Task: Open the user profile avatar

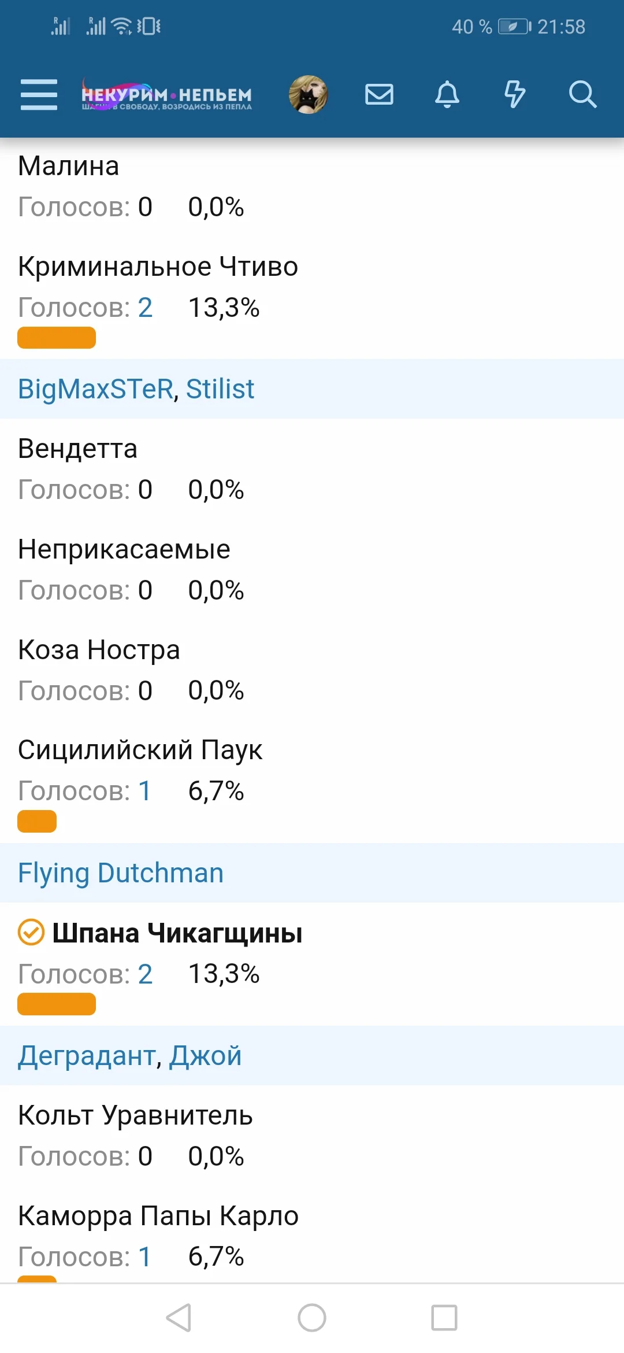Action: (x=309, y=94)
